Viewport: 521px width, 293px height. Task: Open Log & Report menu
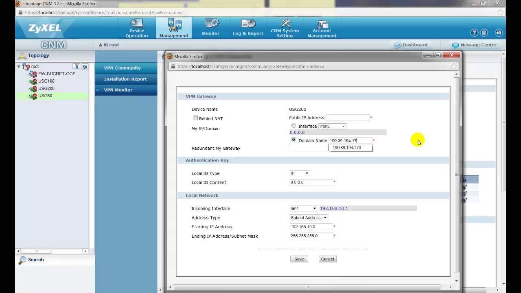pyautogui.click(x=248, y=28)
